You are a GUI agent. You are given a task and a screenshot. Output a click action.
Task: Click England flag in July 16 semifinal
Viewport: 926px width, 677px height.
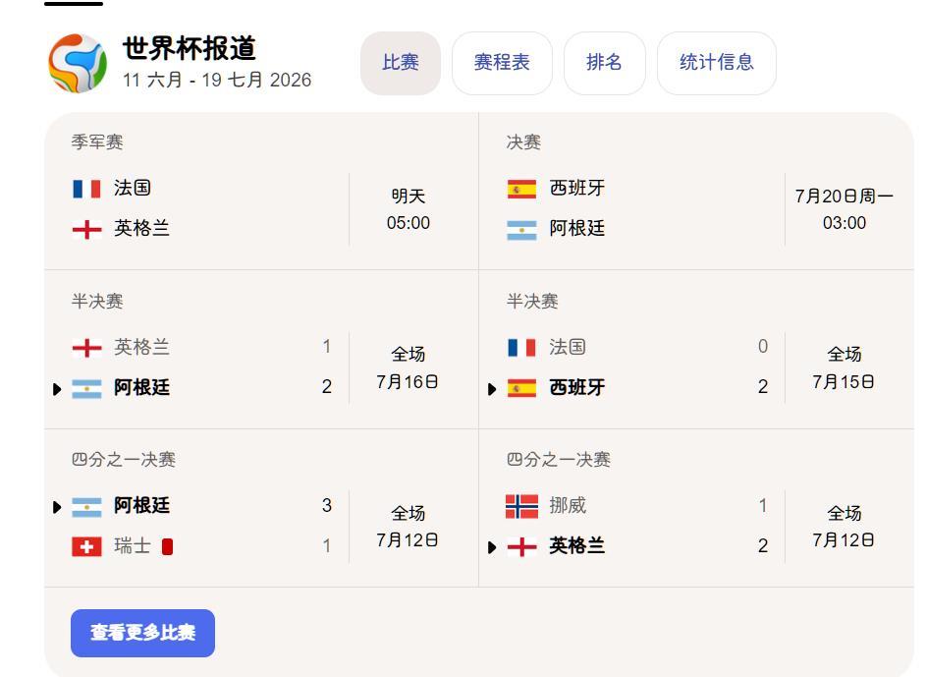[x=86, y=348]
